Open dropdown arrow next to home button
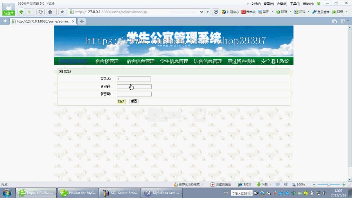Viewport: 352px width, 198px height. point(54,12)
